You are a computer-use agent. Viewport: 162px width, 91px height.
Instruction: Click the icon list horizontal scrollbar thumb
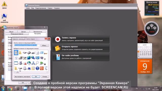click(x=17, y=72)
